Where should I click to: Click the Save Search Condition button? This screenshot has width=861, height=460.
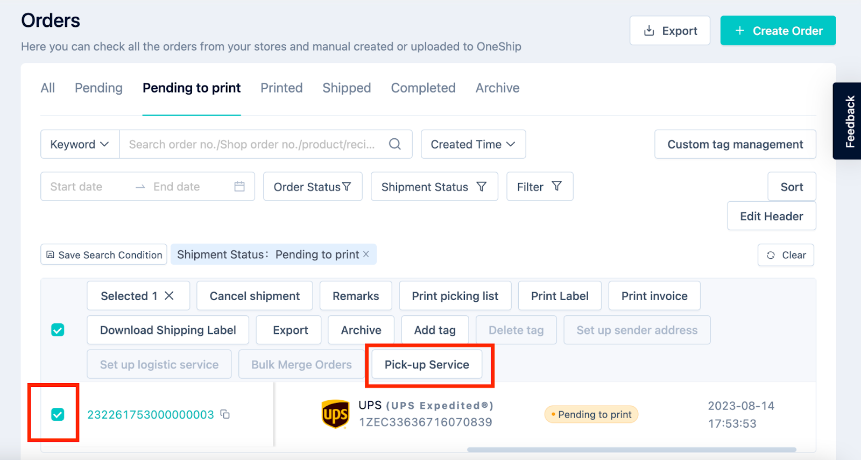click(x=104, y=255)
